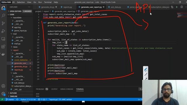Switch to the subscription_data.json tab

point(159,7)
